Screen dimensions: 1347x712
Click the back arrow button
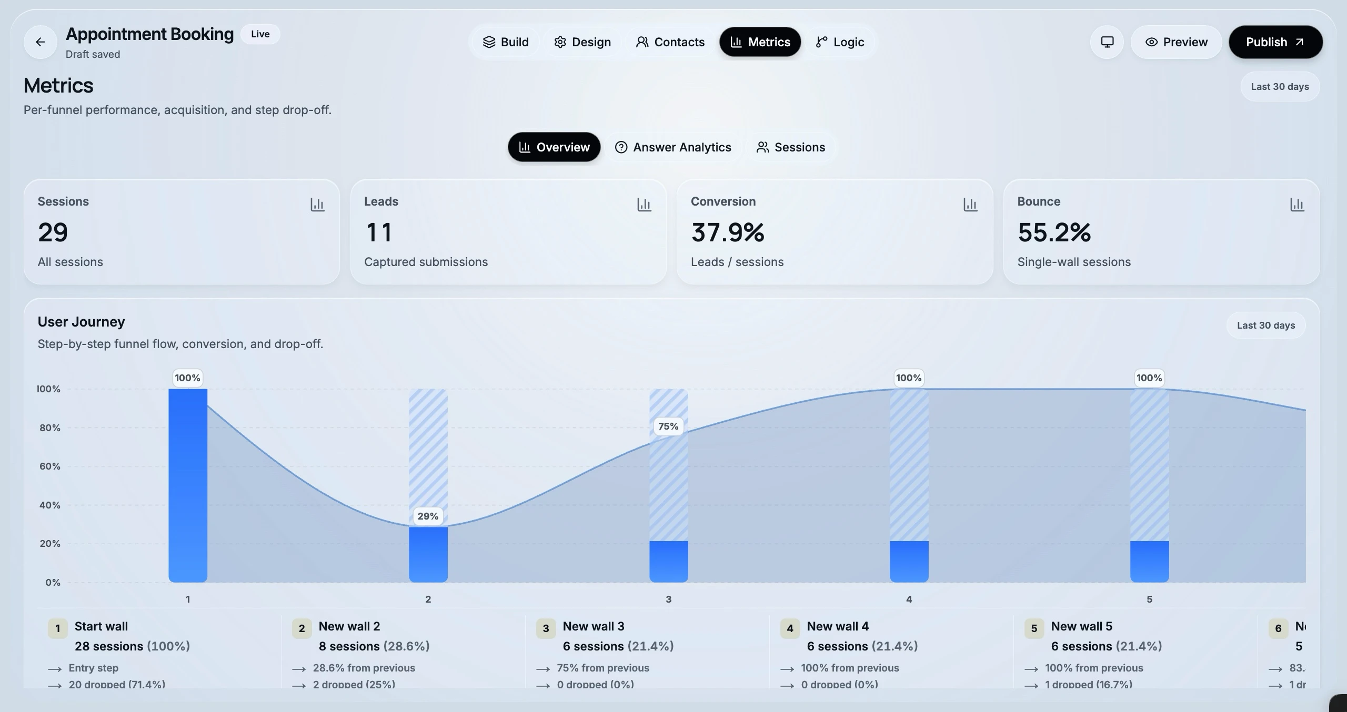(41, 42)
